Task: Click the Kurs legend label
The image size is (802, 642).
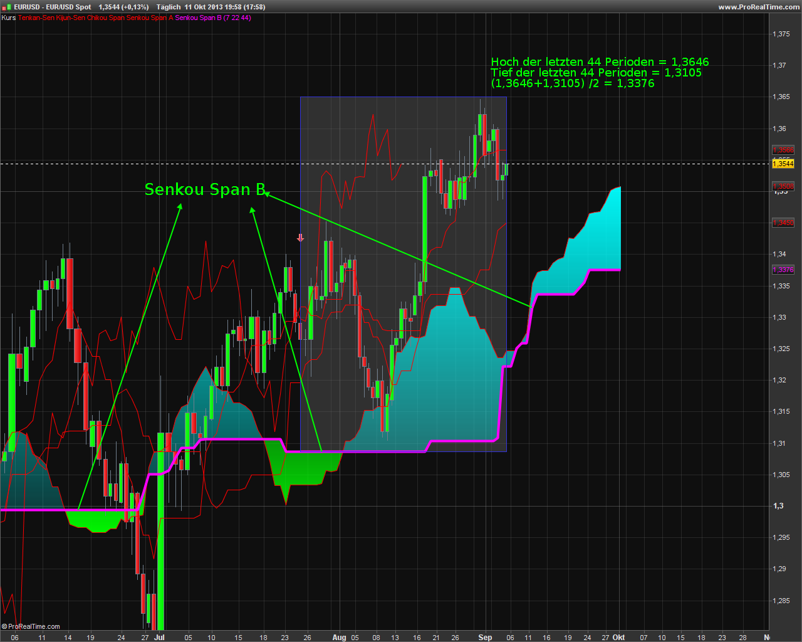Action: click(8, 18)
